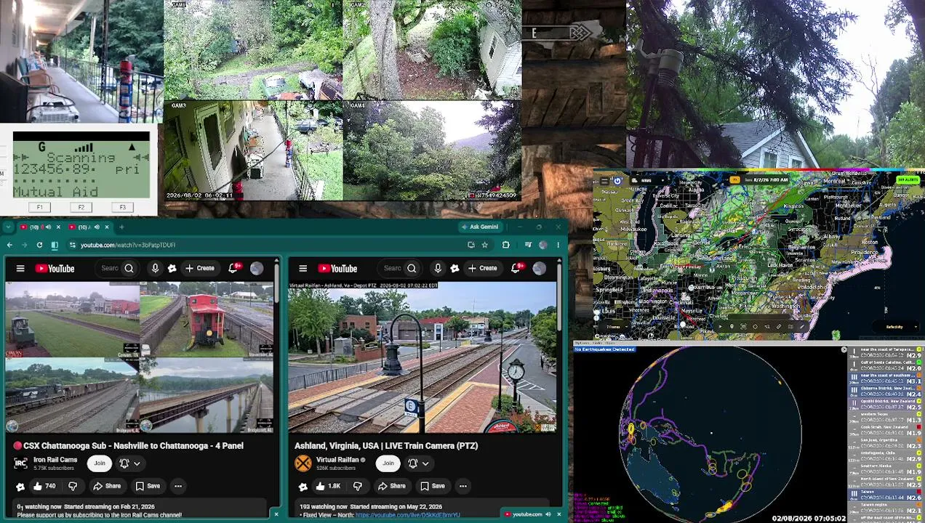Image resolution: width=925 pixels, height=523 pixels.
Task: Reload the page in Chrome
Action: [39, 246]
